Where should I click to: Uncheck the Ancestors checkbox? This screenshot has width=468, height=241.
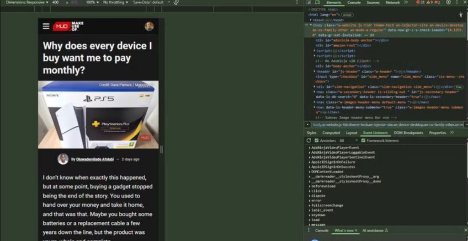[316, 140]
